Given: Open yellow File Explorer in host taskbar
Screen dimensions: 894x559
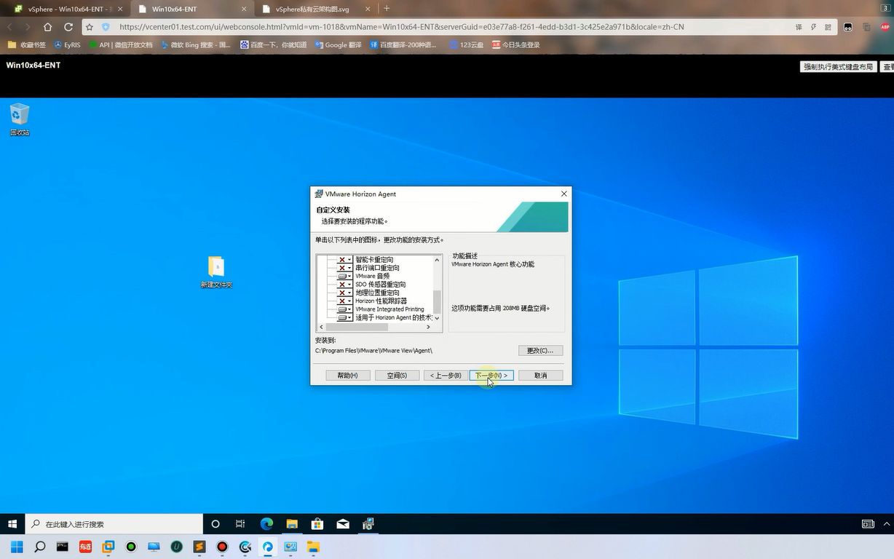Looking at the screenshot, I should 313,547.
